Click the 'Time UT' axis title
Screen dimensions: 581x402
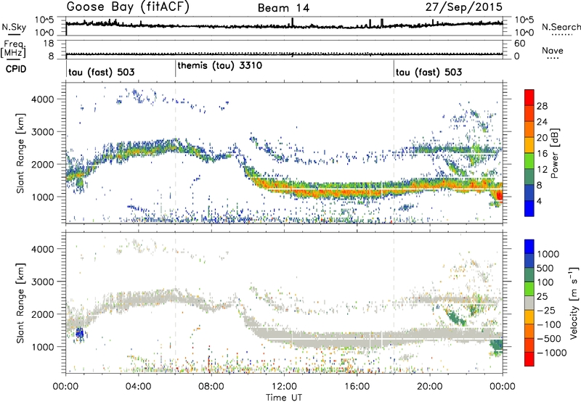click(x=284, y=398)
